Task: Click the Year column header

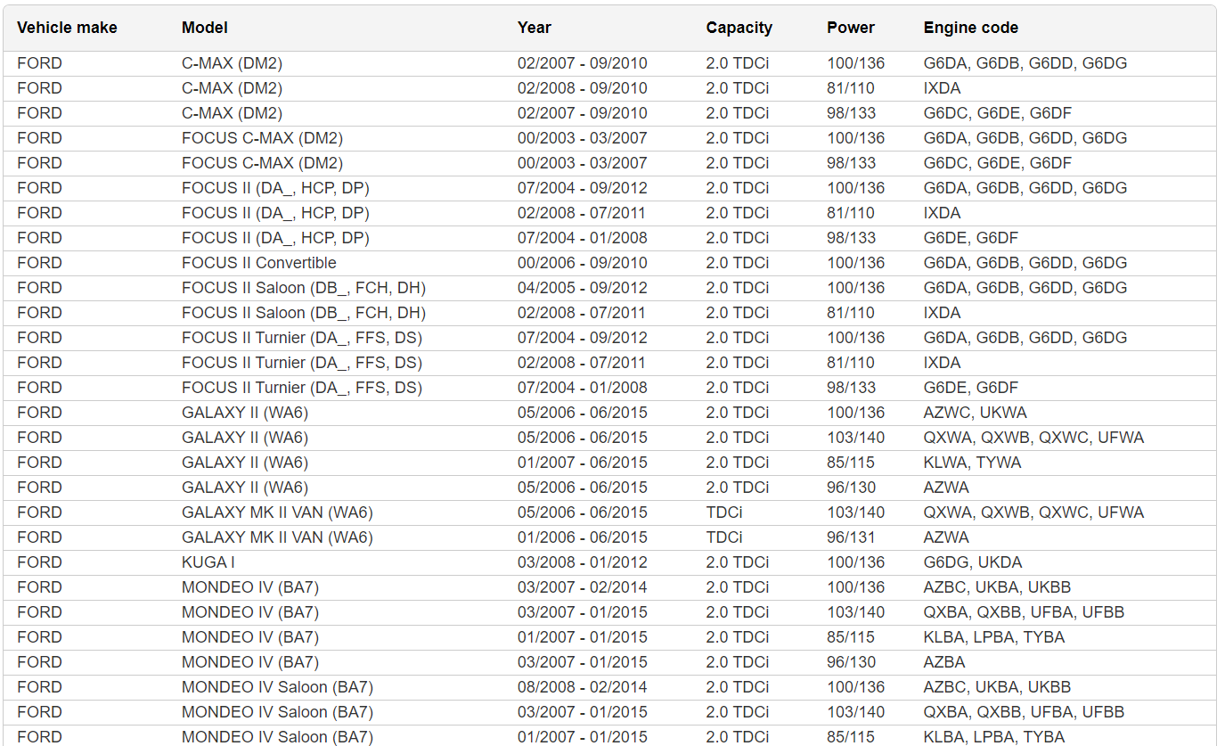Action: tap(534, 28)
